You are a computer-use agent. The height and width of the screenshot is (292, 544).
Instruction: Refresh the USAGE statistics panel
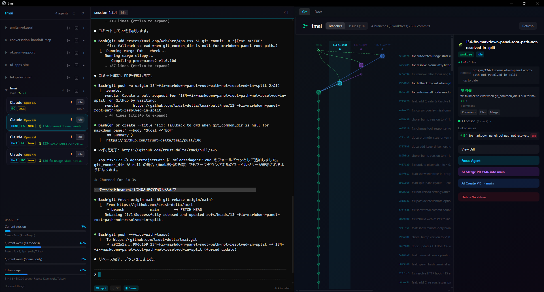(x=18, y=220)
